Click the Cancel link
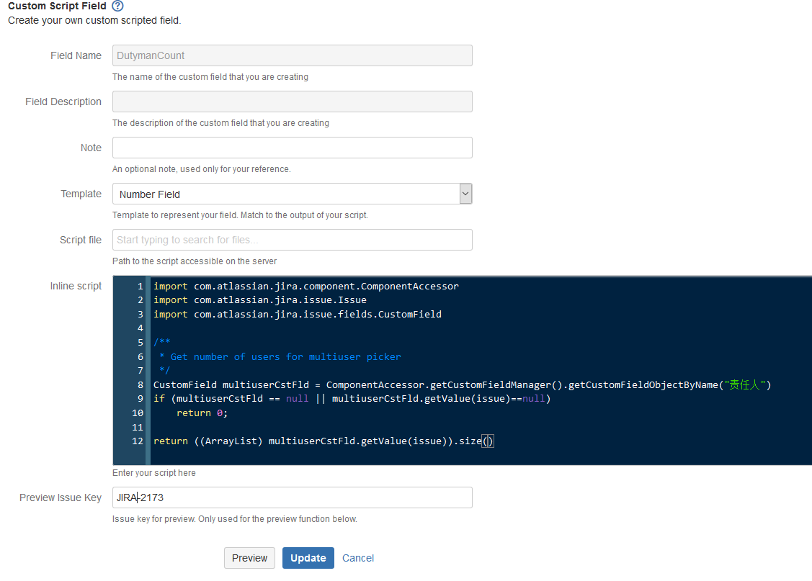Screen dimensions: 812x581 click(358, 558)
